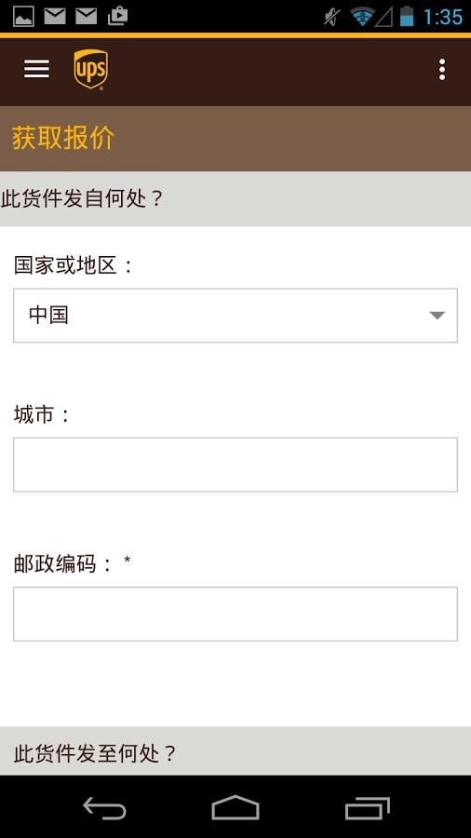Tap the second mail notification icon
Image resolution: width=471 pixels, height=838 pixels.
click(x=86, y=16)
